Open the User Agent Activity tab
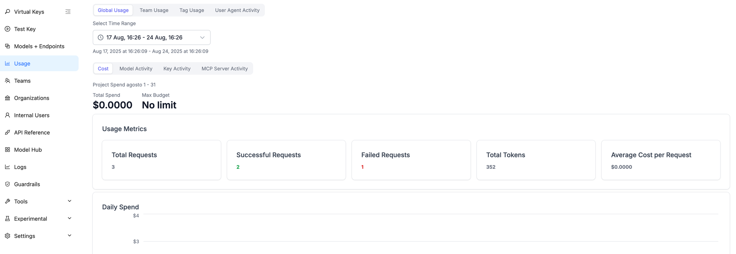Image resolution: width=736 pixels, height=254 pixels. click(237, 10)
